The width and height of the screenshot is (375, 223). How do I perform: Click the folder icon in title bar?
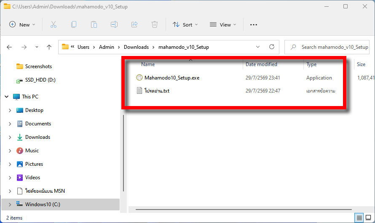(x=7, y=6)
